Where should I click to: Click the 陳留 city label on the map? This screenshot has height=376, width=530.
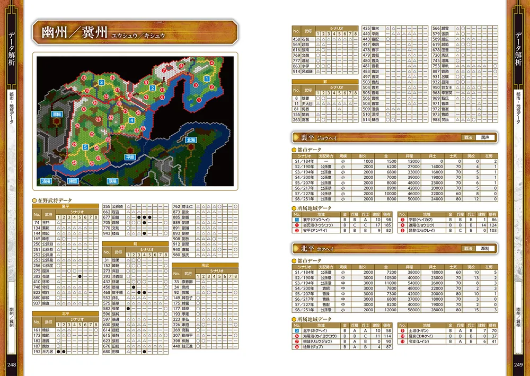tap(73, 181)
